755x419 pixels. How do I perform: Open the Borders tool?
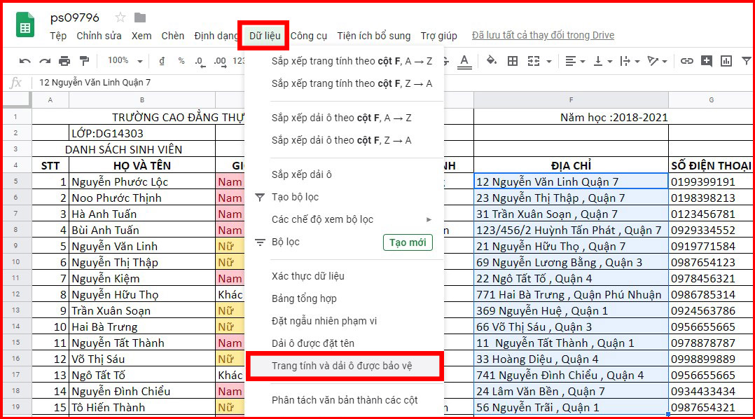[513, 61]
